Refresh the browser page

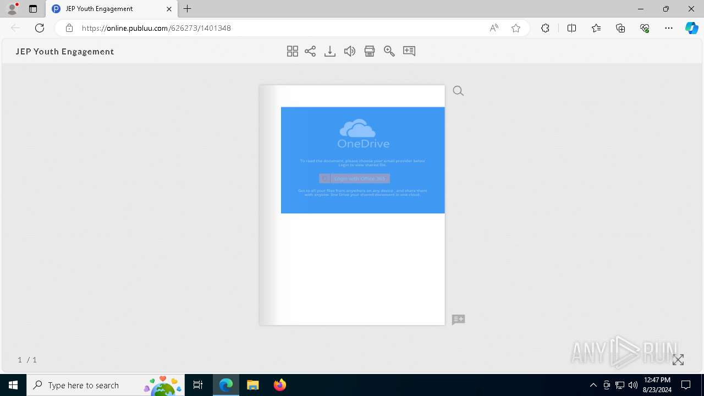point(40,28)
